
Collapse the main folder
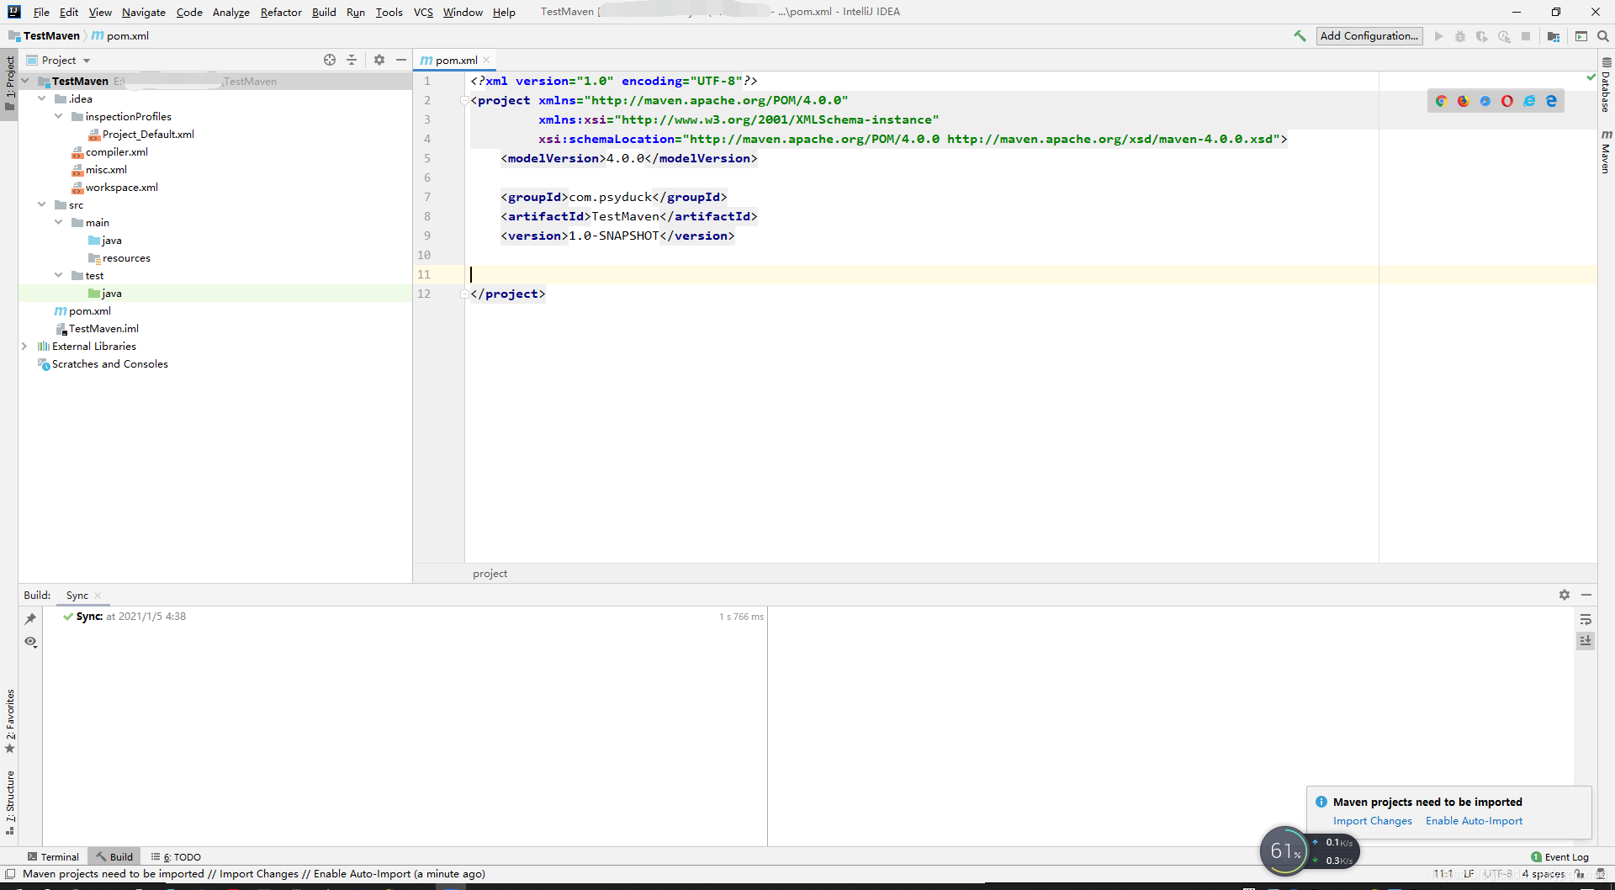59,222
